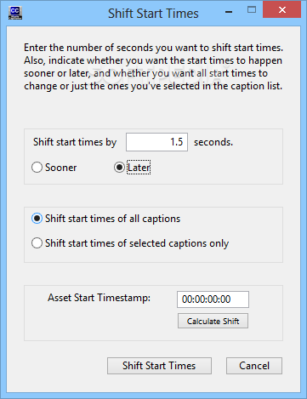Select the Sooner radio option
Viewport: 307px width, 399px height.
[54, 168]
